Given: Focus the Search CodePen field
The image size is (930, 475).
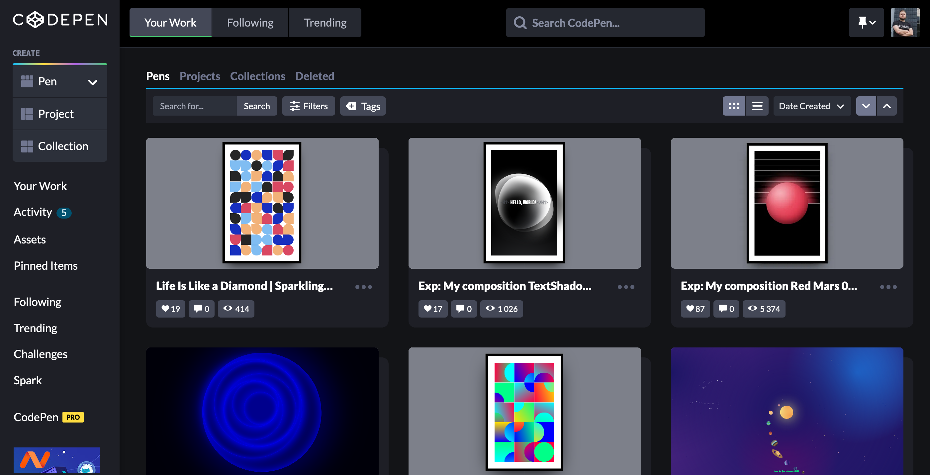Looking at the screenshot, I should click(x=605, y=22).
